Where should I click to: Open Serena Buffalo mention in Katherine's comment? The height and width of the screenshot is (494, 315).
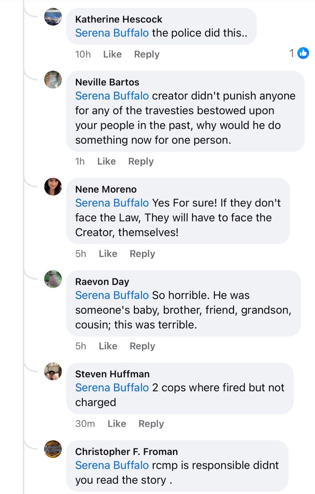(x=112, y=33)
